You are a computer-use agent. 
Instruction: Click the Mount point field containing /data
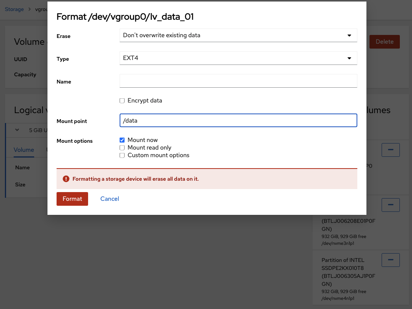tap(238, 121)
